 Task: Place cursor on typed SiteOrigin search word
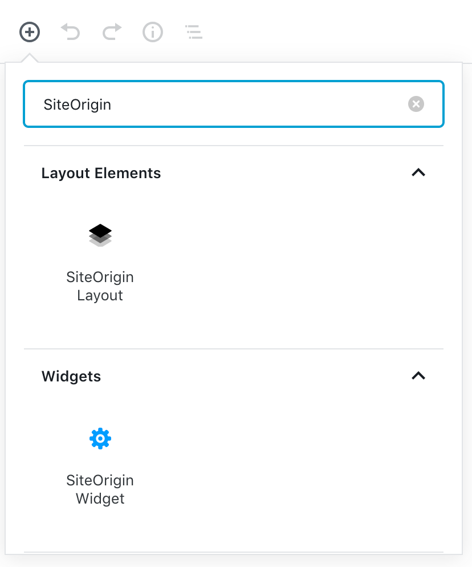click(77, 104)
